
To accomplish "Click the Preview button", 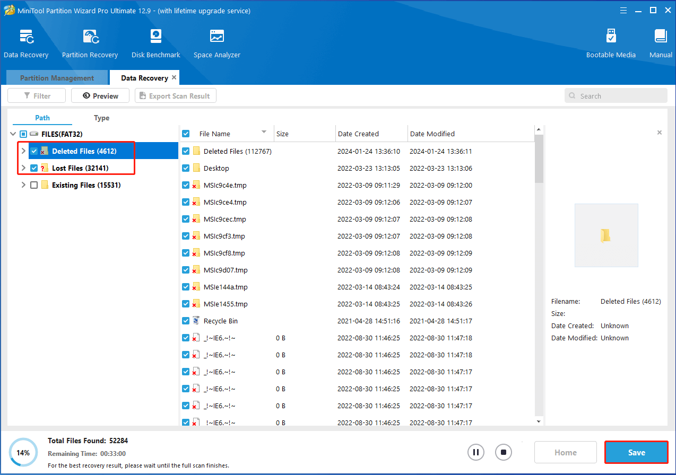I will coord(100,96).
